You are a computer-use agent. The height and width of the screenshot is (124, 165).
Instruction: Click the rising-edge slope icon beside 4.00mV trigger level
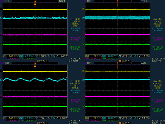(140, 56)
